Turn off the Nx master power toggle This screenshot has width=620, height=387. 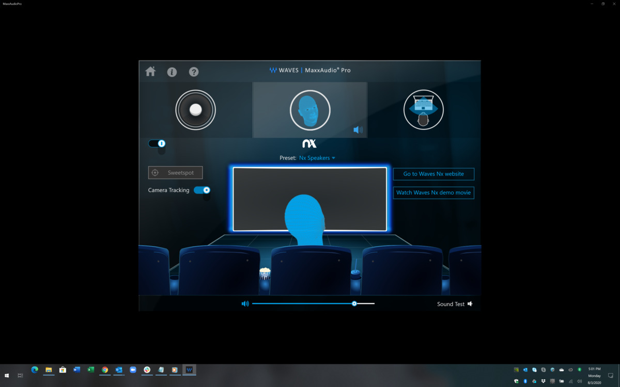pos(157,143)
